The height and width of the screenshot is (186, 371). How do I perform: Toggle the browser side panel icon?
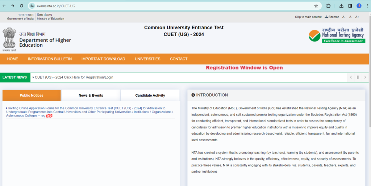[x=350, y=6]
